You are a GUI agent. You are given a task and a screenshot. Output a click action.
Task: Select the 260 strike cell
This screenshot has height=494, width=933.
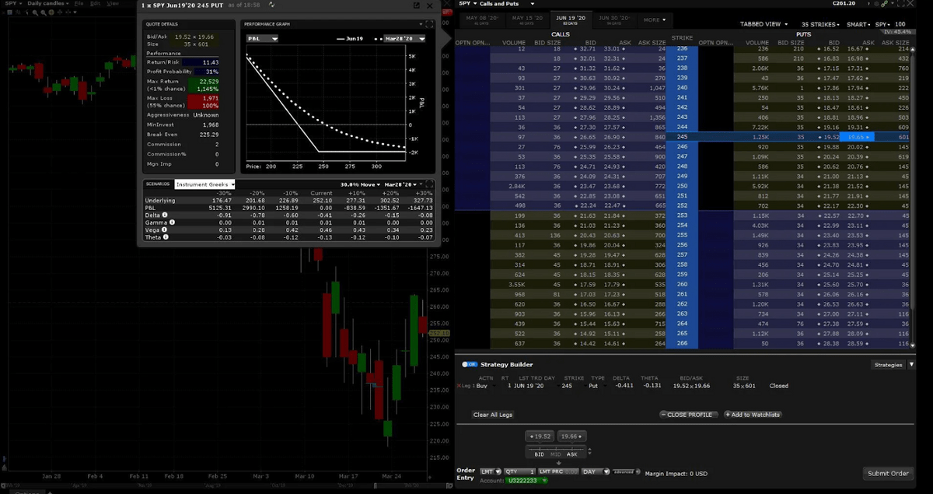pos(683,285)
